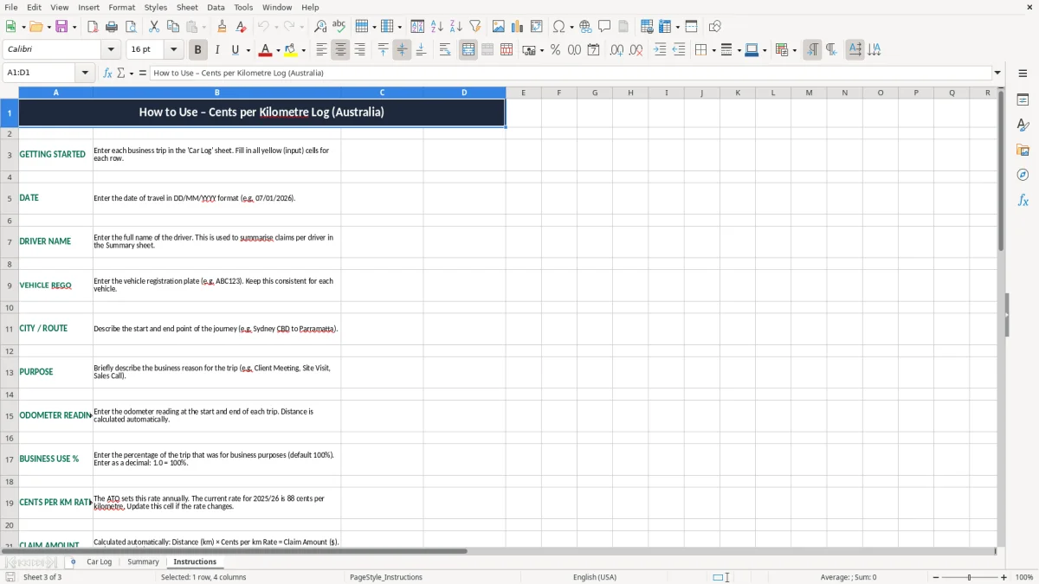This screenshot has height=584, width=1039.
Task: Click the Save document icon
Action: tap(61, 26)
